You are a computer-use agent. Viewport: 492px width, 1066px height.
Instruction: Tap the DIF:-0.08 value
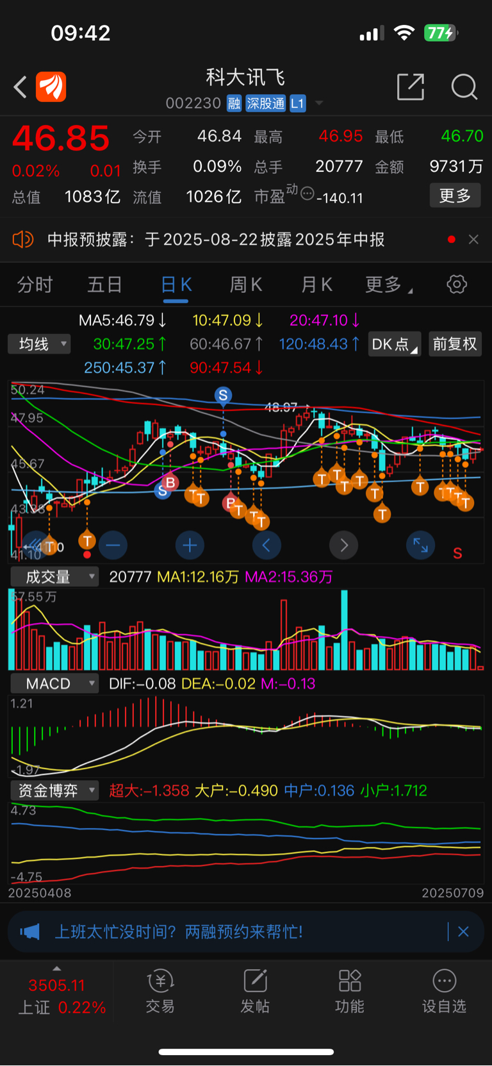click(142, 684)
